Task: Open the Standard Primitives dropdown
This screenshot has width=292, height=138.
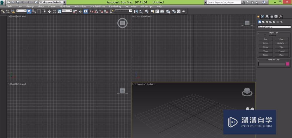Action: (274, 27)
